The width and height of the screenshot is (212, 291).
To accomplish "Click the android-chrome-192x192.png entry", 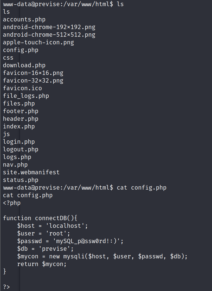I will pos(49,27).
